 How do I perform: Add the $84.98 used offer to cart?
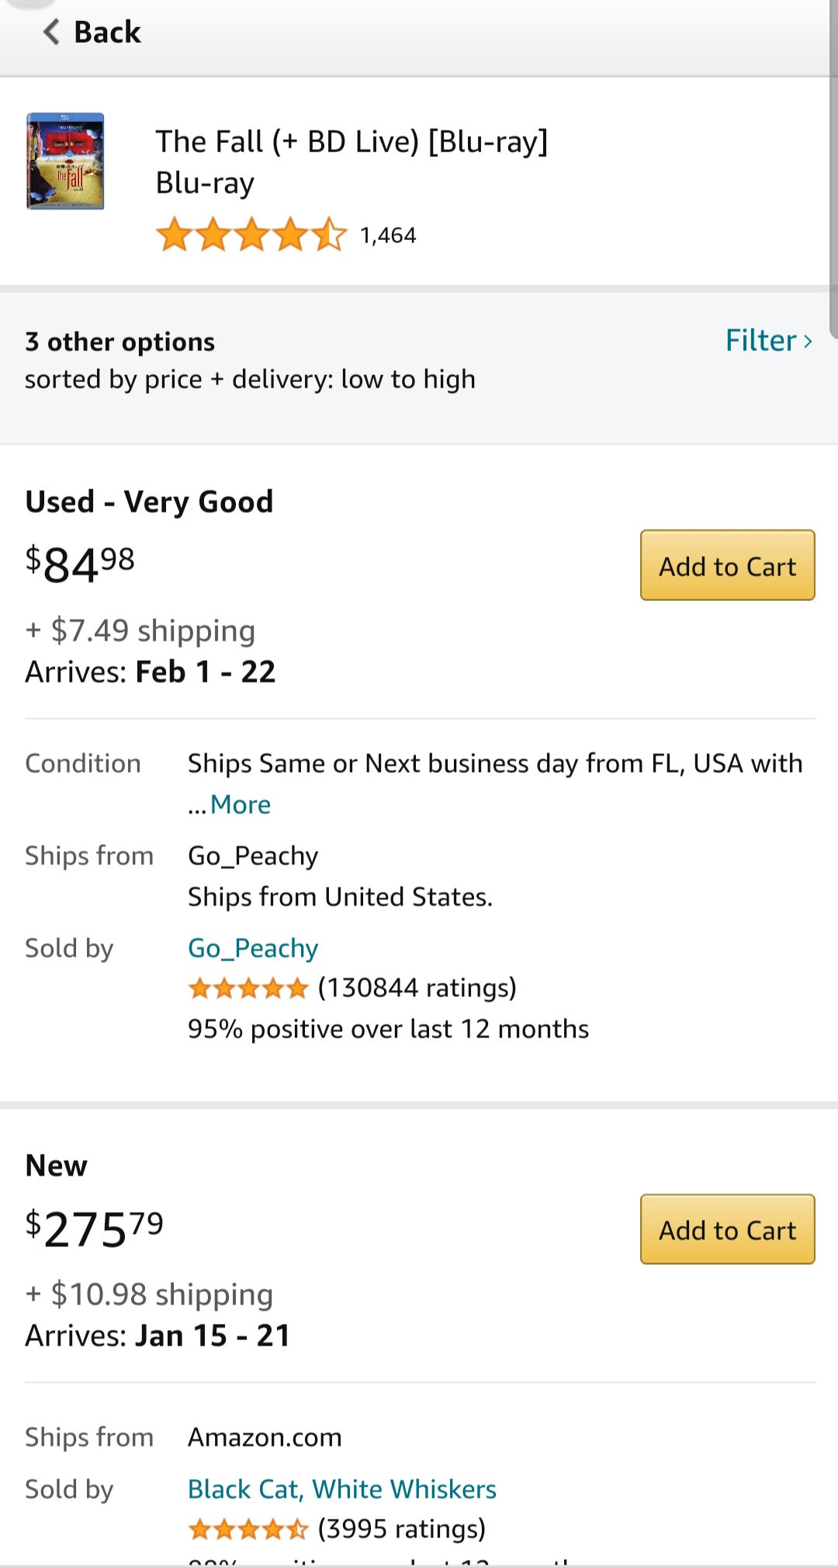(x=727, y=565)
